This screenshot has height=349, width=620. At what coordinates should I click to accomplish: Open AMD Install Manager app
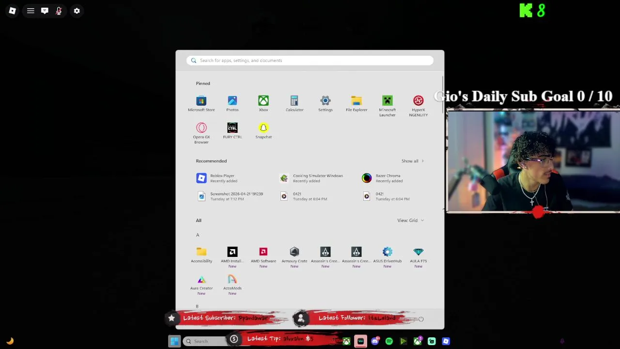coord(232,257)
